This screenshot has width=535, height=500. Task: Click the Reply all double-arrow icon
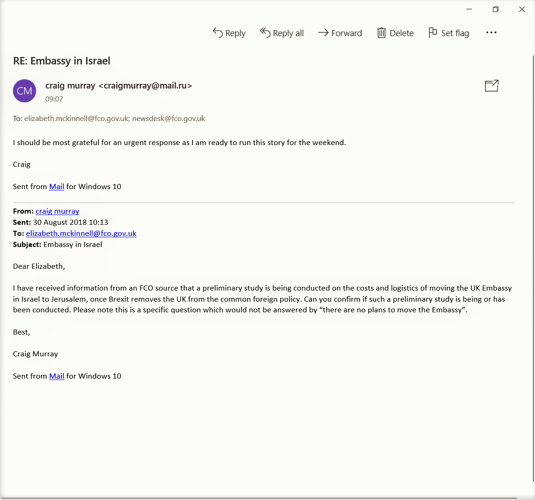pos(265,32)
